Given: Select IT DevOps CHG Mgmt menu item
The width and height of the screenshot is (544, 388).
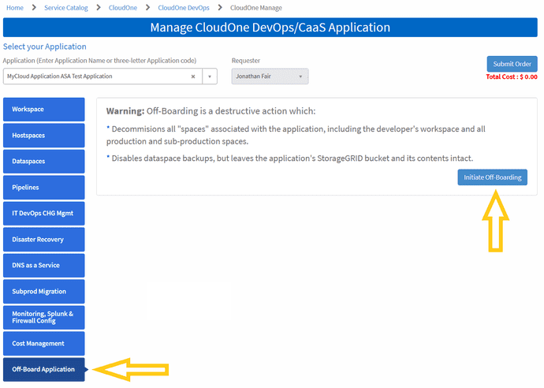Looking at the screenshot, I should tap(43, 214).
